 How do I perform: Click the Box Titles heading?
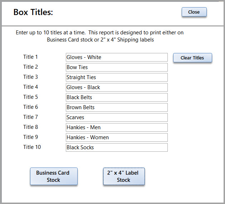click(x=33, y=12)
